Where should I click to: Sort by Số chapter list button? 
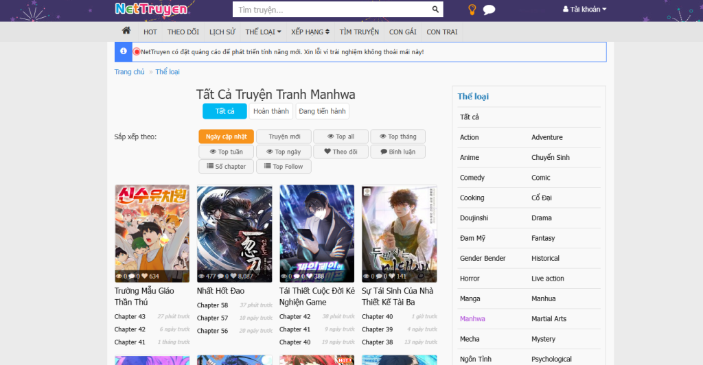(x=226, y=167)
